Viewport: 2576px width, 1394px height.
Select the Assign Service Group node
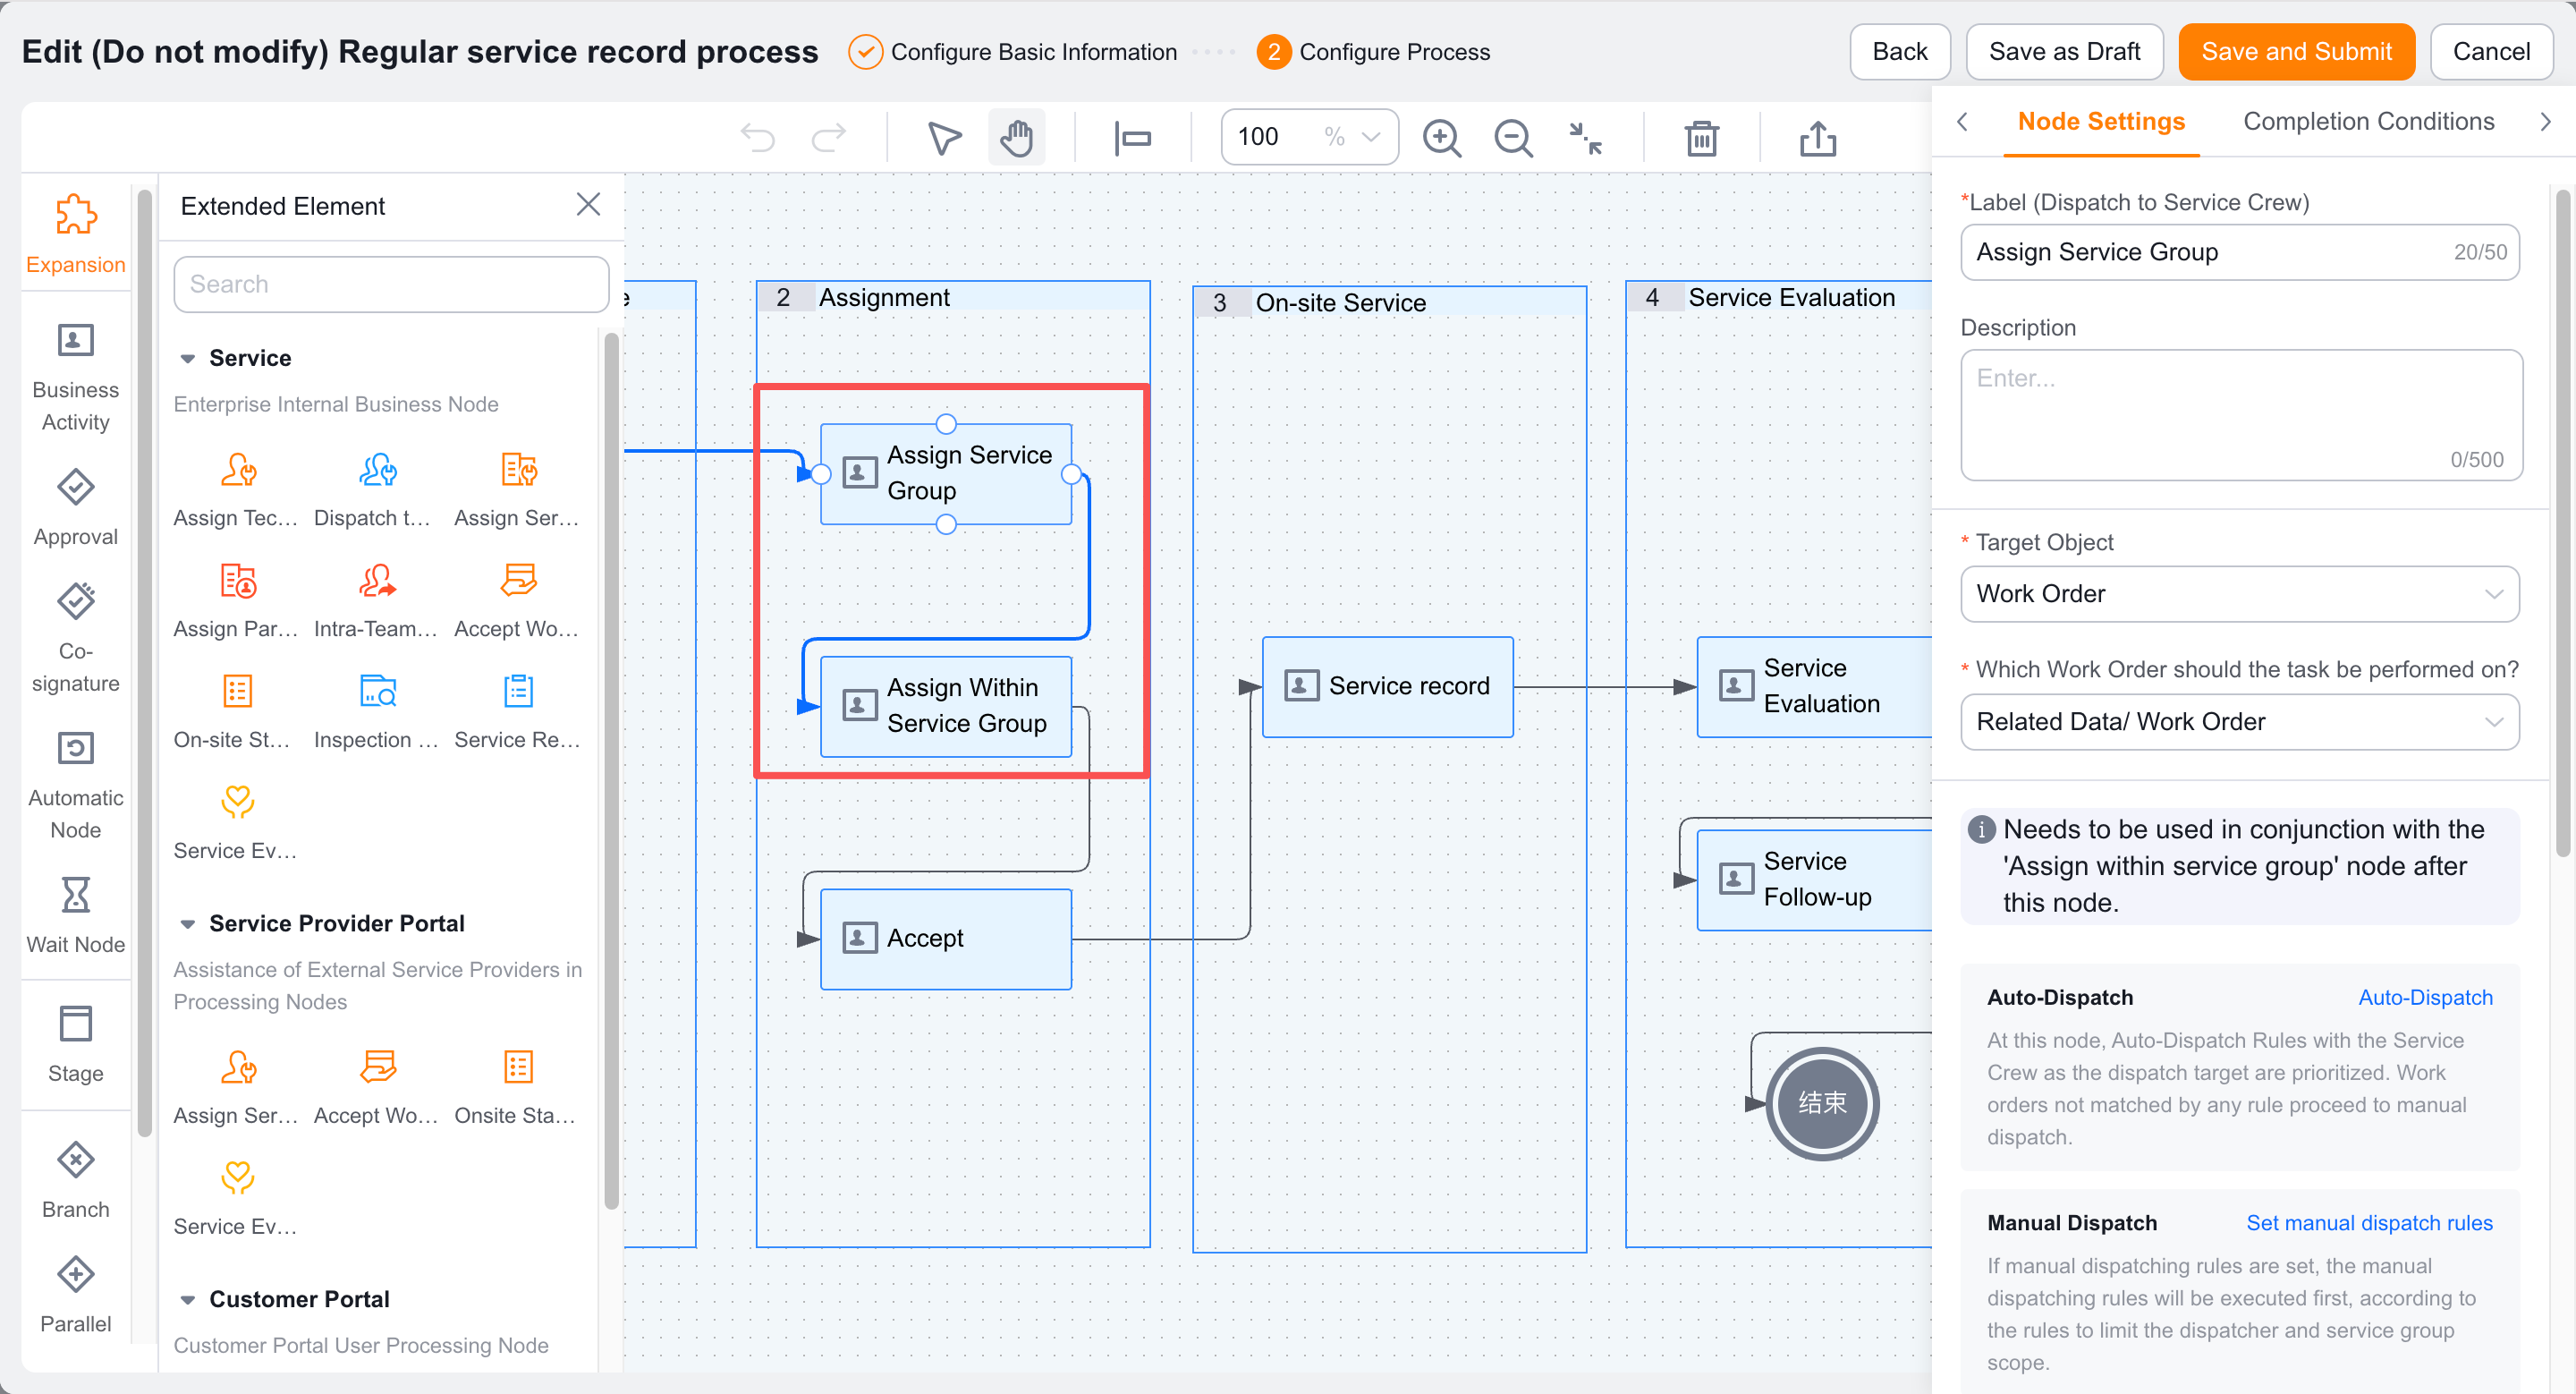click(945, 474)
